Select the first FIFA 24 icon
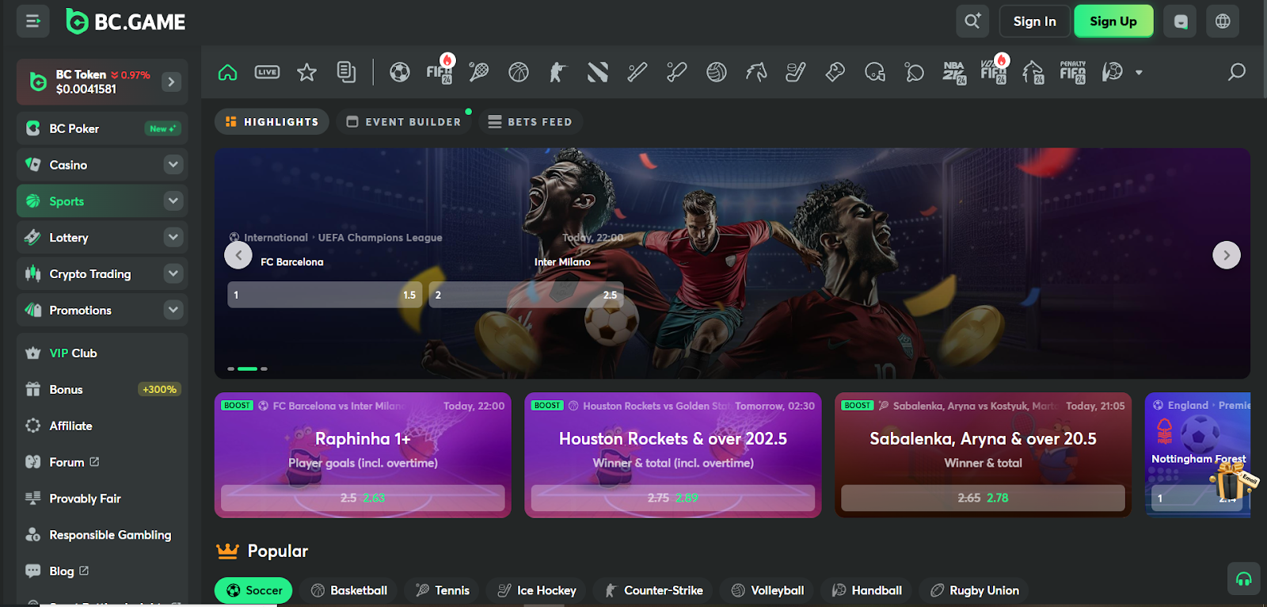The image size is (1267, 607). 439,71
